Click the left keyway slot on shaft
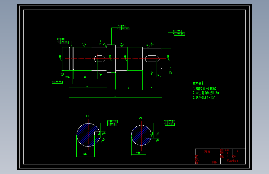Image resolution: width=269 pixels, height=174 pixels. coord(100,59)
